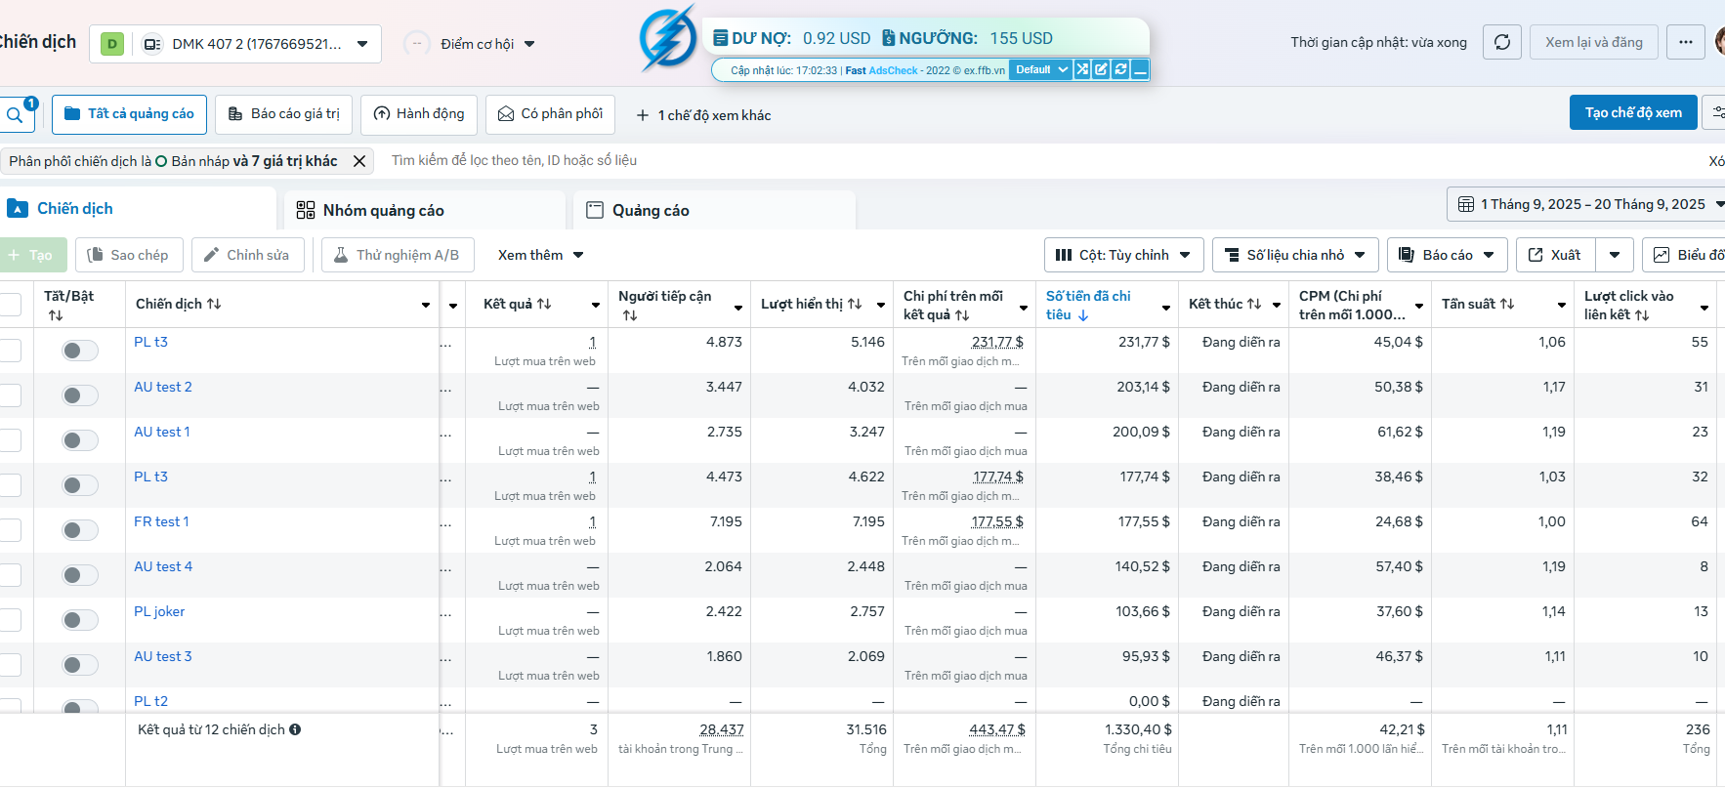Switch to the Quảng cáo tab
Image resolution: width=1725 pixels, height=788 pixels.
point(651,210)
